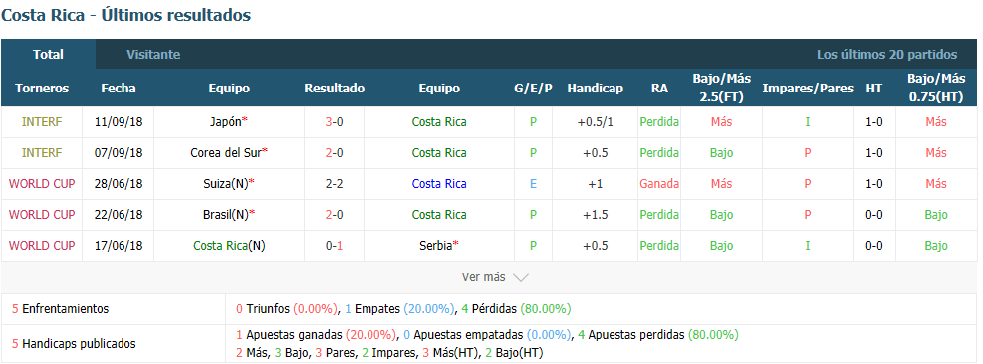Open the Corea del Sur team link
The width and height of the screenshot is (983, 364).
(x=226, y=153)
